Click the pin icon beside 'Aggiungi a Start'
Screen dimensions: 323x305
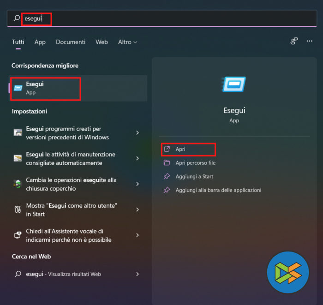point(167,176)
